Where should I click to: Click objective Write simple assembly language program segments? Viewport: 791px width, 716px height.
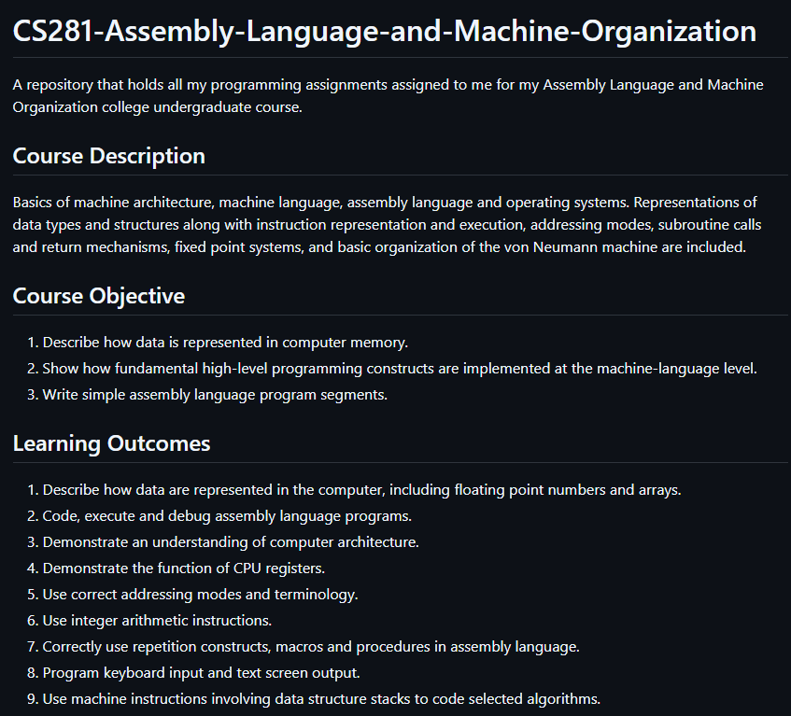(215, 395)
